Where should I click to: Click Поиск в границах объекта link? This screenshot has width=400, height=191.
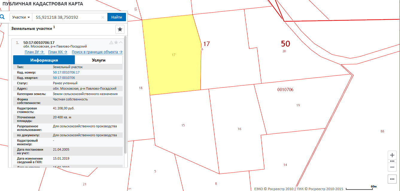tap(97, 52)
